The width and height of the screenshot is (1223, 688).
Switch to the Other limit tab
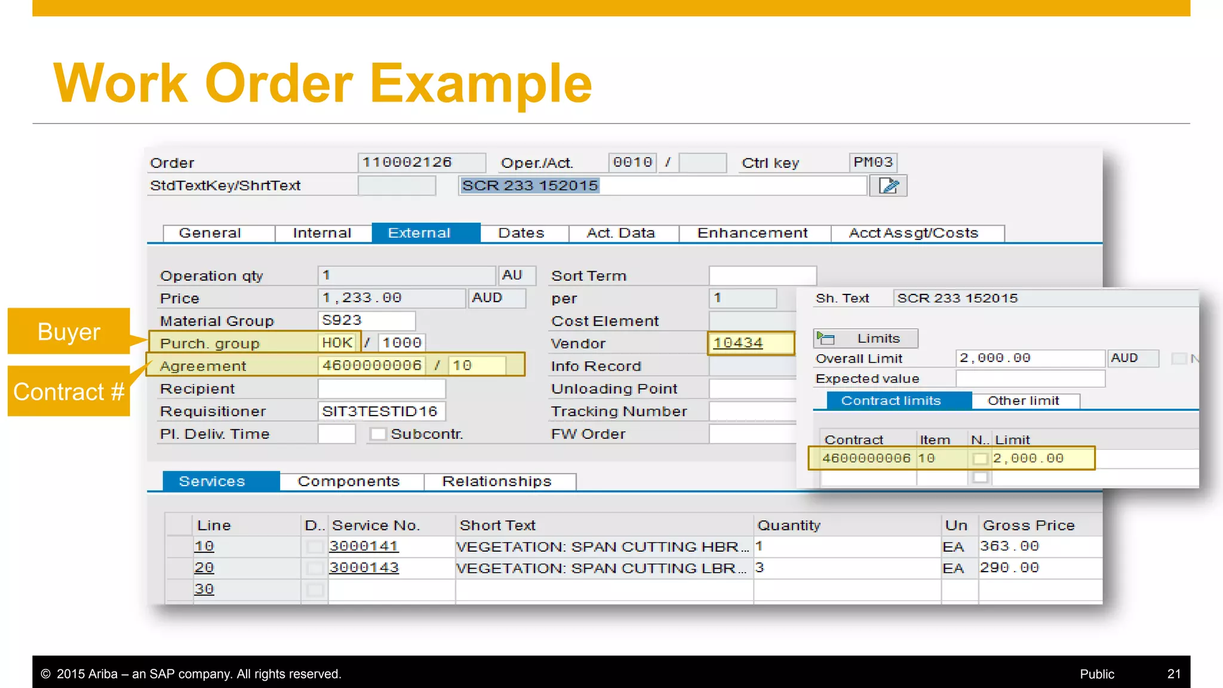[1025, 401]
